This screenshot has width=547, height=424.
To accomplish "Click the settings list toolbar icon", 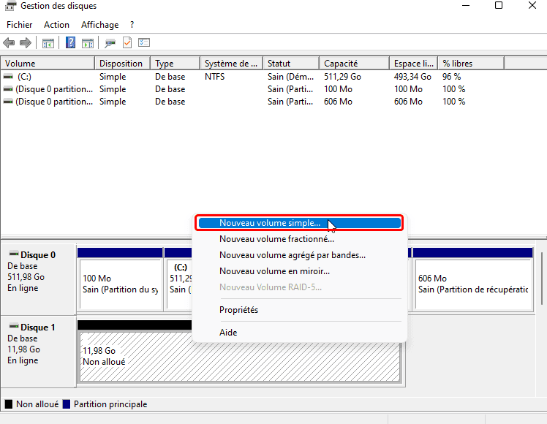I will click(x=144, y=42).
